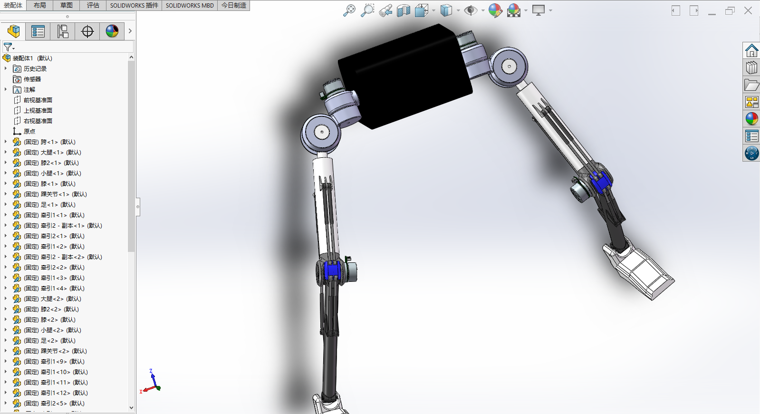Open File Explorer folder icon in task pane
Screen dimensions: 760x414
pyautogui.click(x=751, y=85)
